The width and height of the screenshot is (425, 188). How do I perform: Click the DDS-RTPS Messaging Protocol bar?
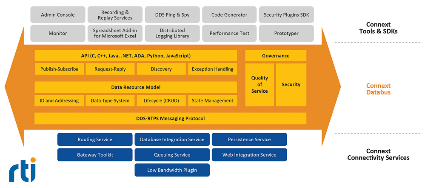point(171,118)
